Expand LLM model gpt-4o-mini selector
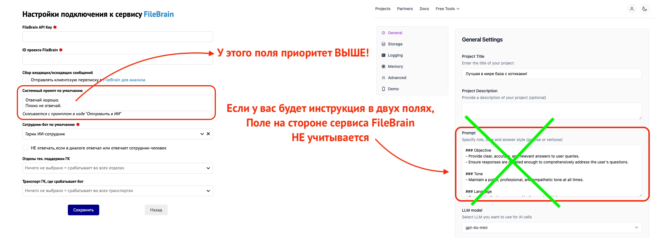 (551, 228)
